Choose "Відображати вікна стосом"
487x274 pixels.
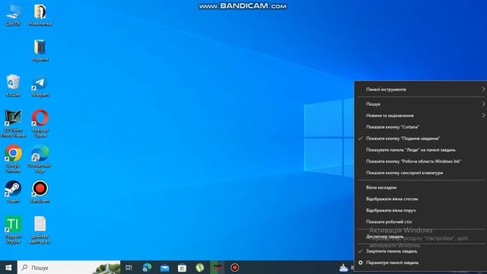pos(421,199)
